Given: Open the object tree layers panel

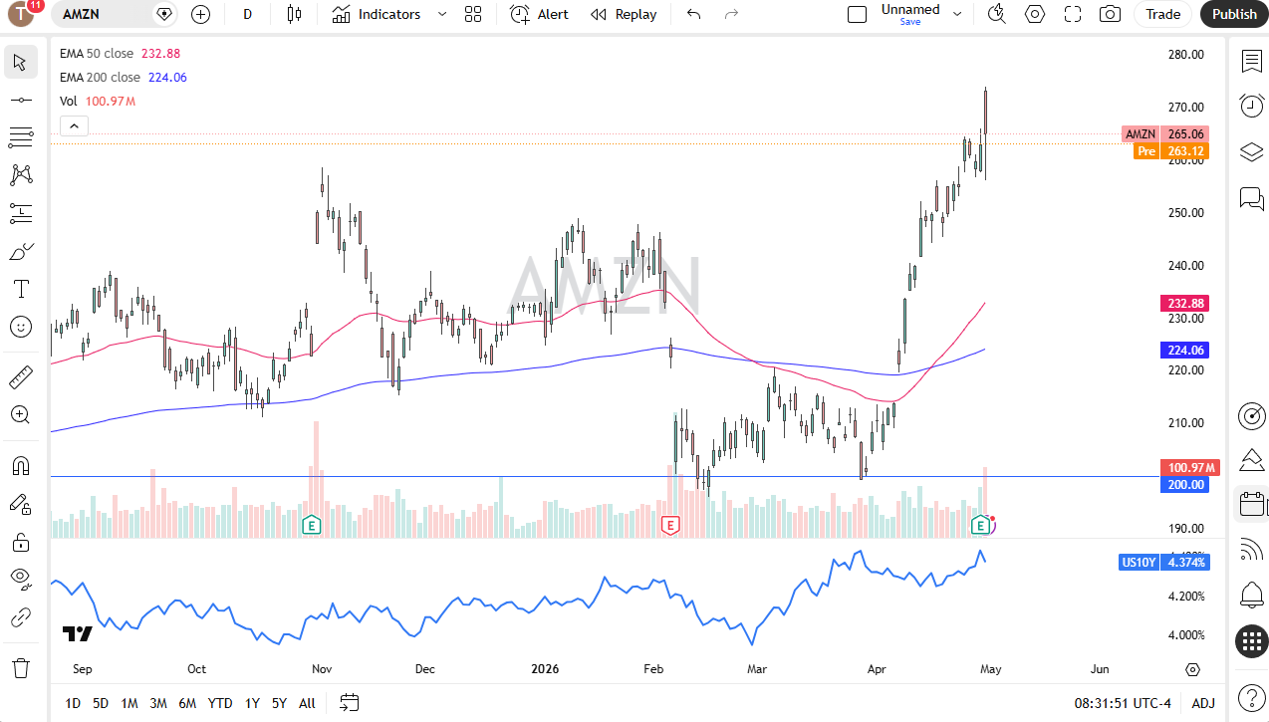Looking at the screenshot, I should [x=1251, y=152].
